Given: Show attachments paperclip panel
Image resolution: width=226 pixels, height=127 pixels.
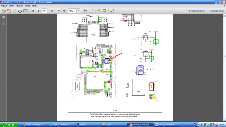Looking at the screenshot, I should pyautogui.click(x=3, y=24).
